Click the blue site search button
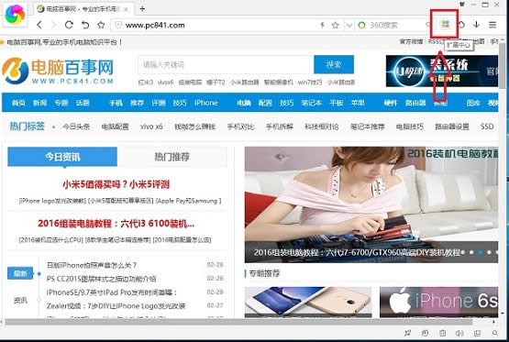This screenshot has height=342, width=509. coord(334,64)
